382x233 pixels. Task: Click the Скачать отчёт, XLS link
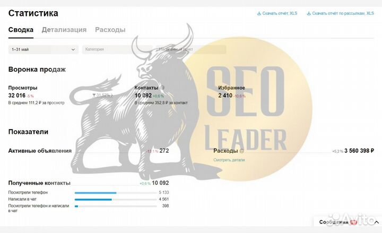pos(279,14)
